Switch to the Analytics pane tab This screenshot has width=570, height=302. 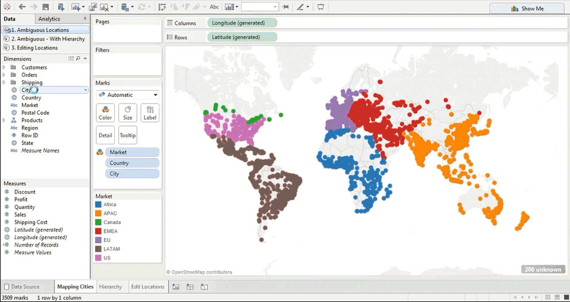[49, 19]
